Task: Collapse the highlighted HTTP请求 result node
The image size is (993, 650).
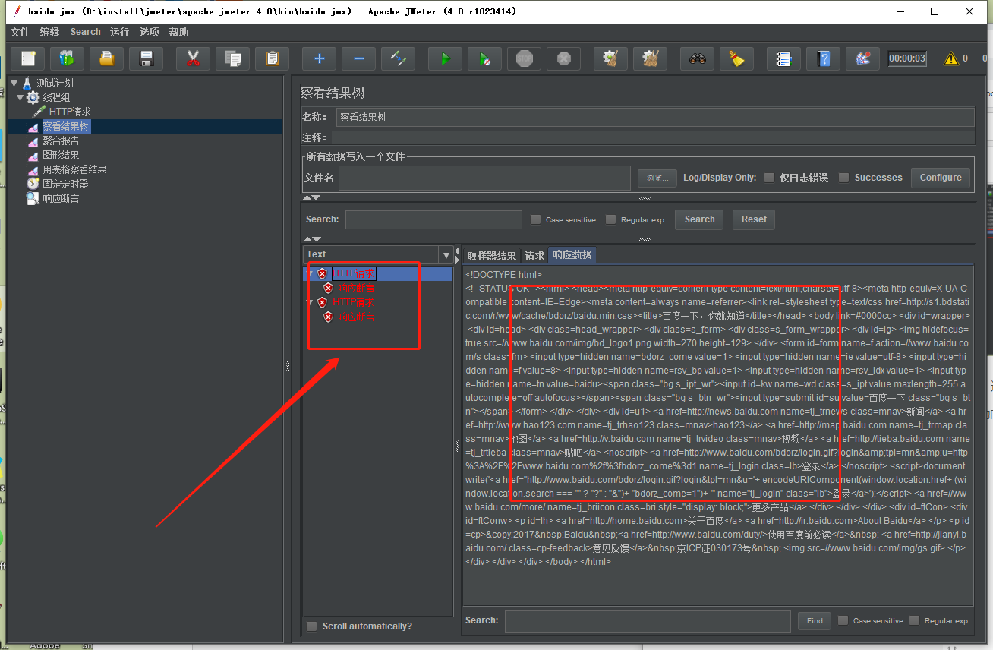Action: [x=309, y=273]
